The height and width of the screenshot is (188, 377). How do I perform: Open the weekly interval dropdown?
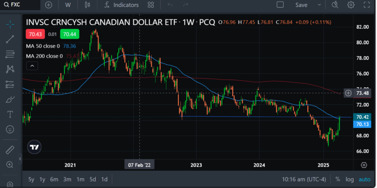68,5
